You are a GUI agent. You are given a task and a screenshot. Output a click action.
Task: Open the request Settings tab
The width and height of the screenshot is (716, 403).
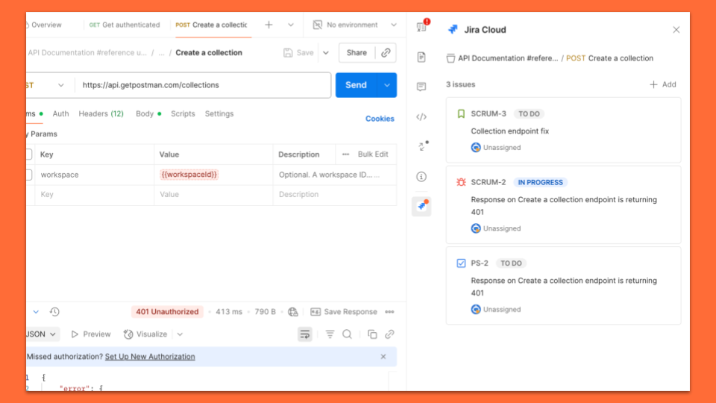coord(219,113)
